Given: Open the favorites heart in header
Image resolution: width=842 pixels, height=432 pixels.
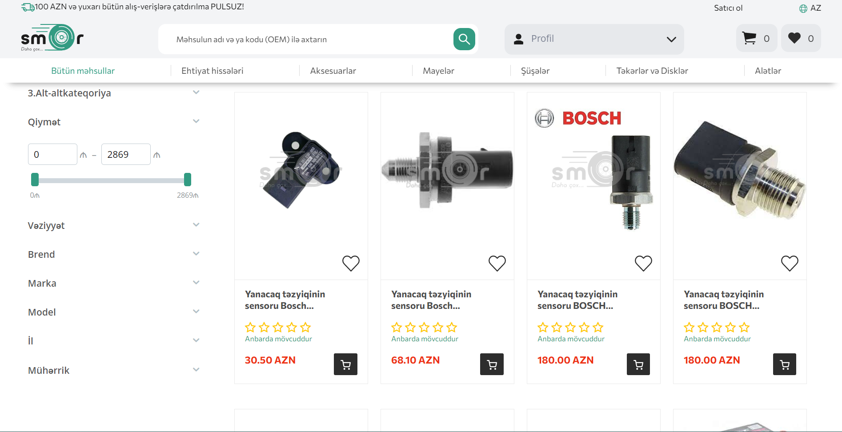Looking at the screenshot, I should coord(801,38).
